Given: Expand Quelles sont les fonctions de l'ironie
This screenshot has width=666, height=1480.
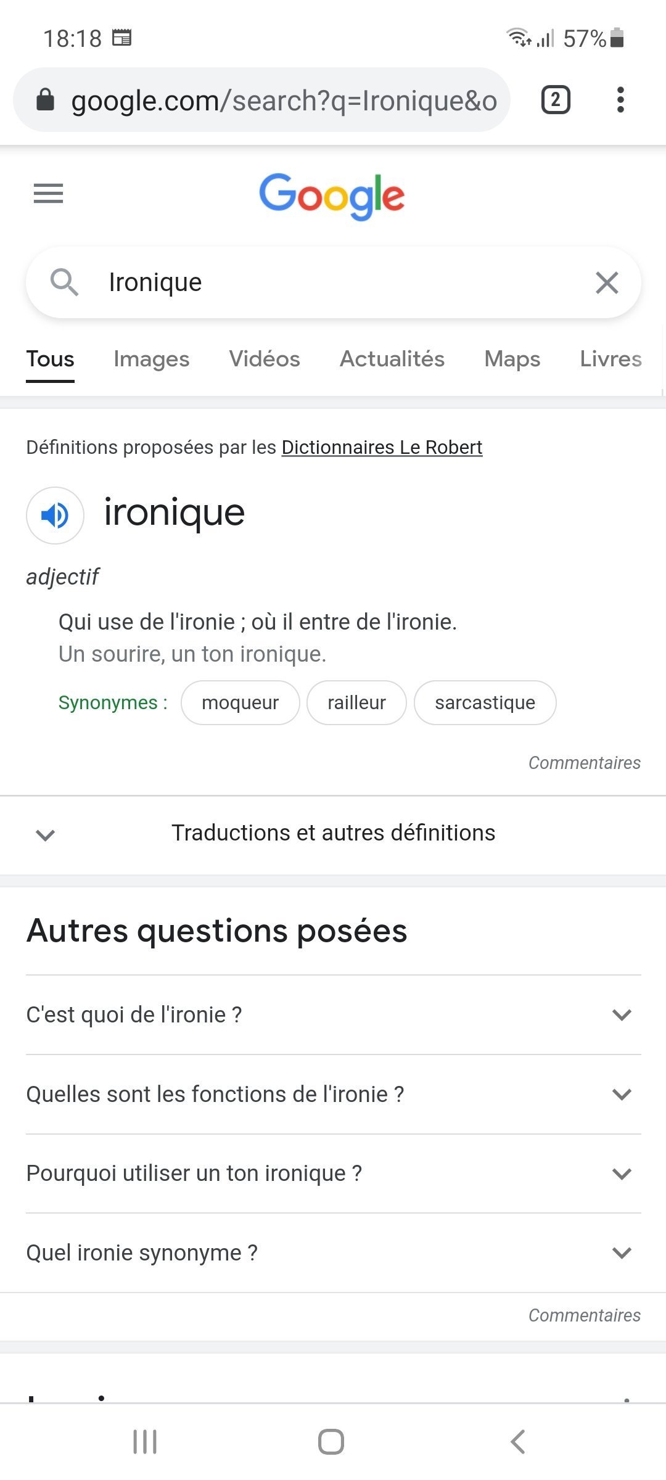Looking at the screenshot, I should click(x=333, y=1095).
